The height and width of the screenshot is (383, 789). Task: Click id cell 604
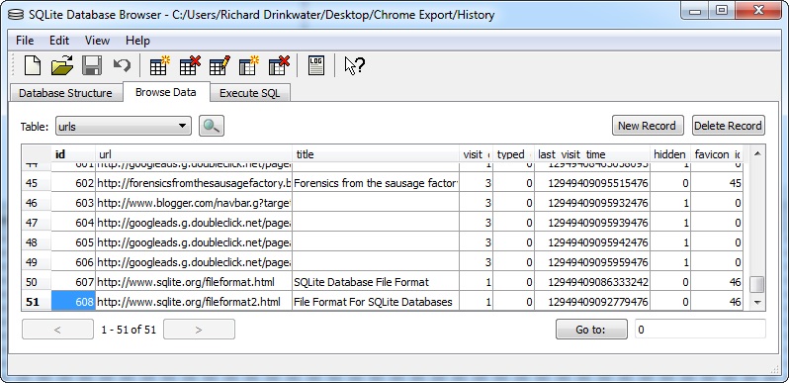73,223
